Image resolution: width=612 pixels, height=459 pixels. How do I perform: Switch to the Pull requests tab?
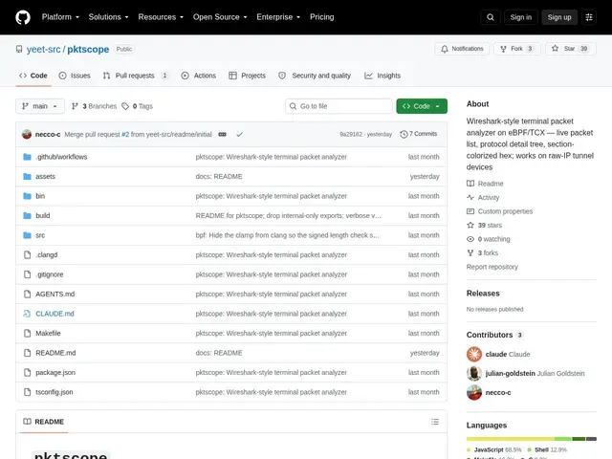[x=136, y=76]
